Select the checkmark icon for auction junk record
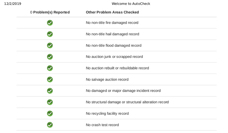Viewport: 228px width, 133px height. [x=50, y=57]
